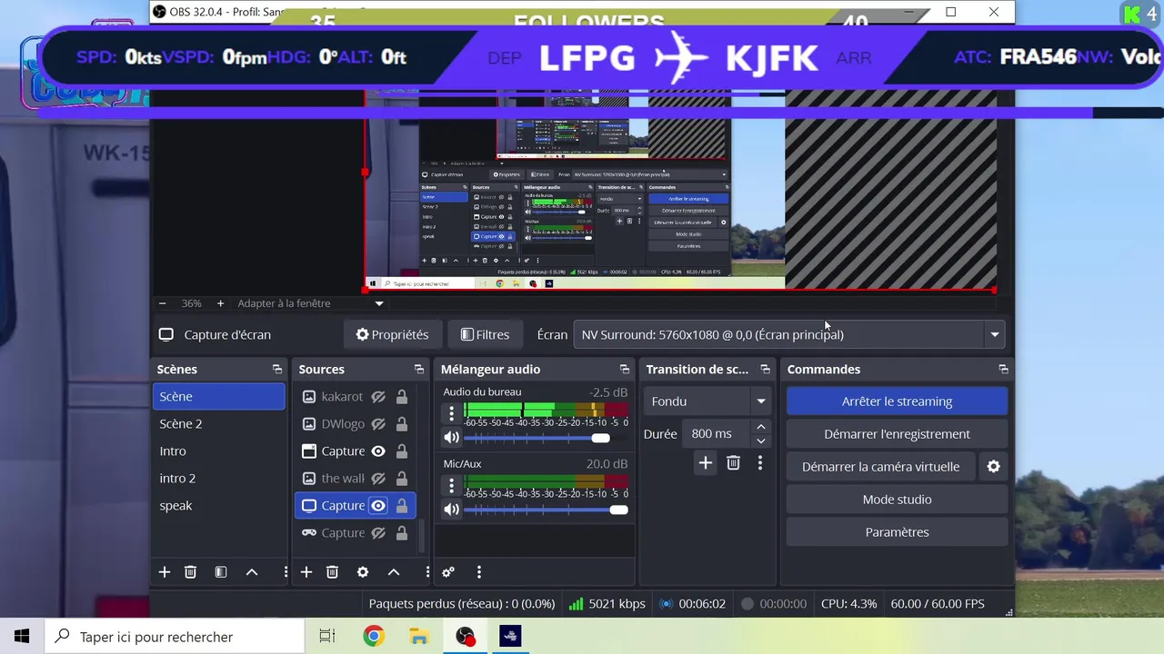Delete selected source with trash icon
The width and height of the screenshot is (1164, 654).
coord(332,572)
